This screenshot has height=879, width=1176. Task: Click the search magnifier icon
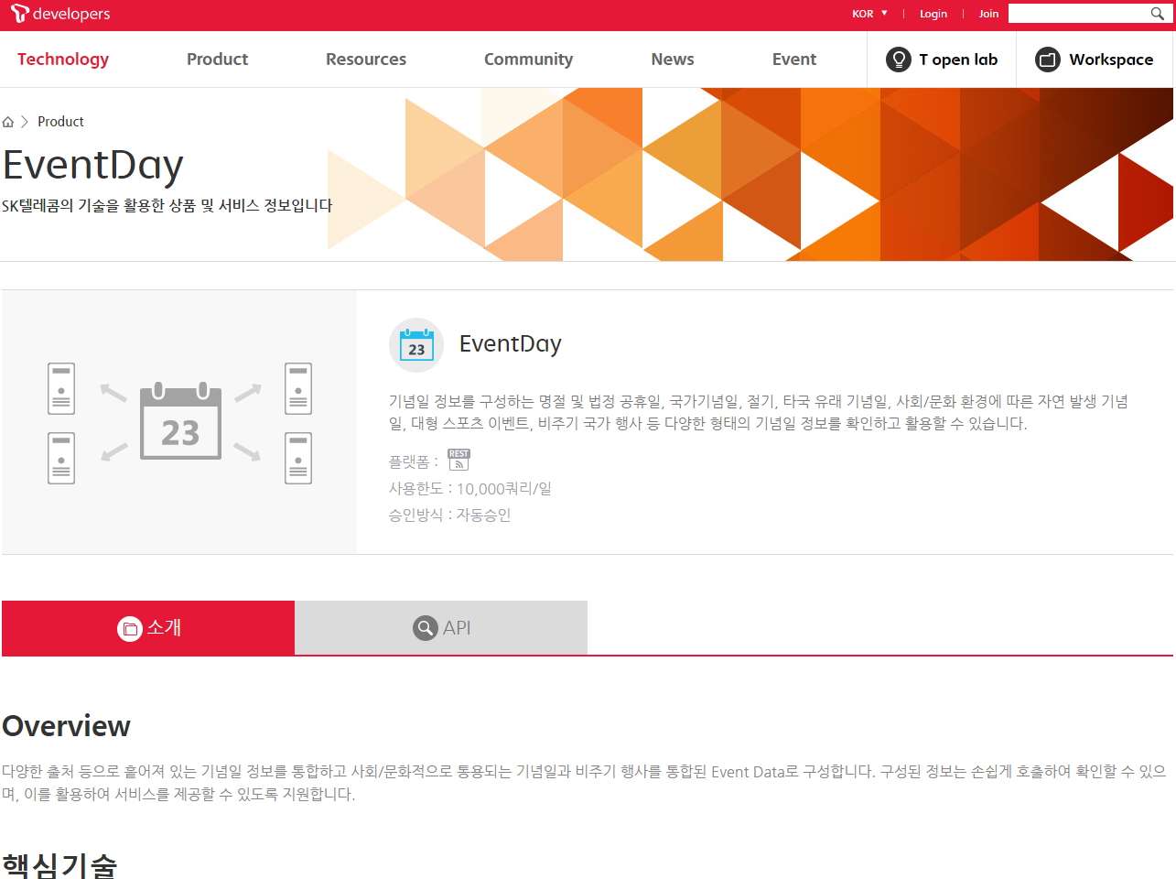(1158, 14)
